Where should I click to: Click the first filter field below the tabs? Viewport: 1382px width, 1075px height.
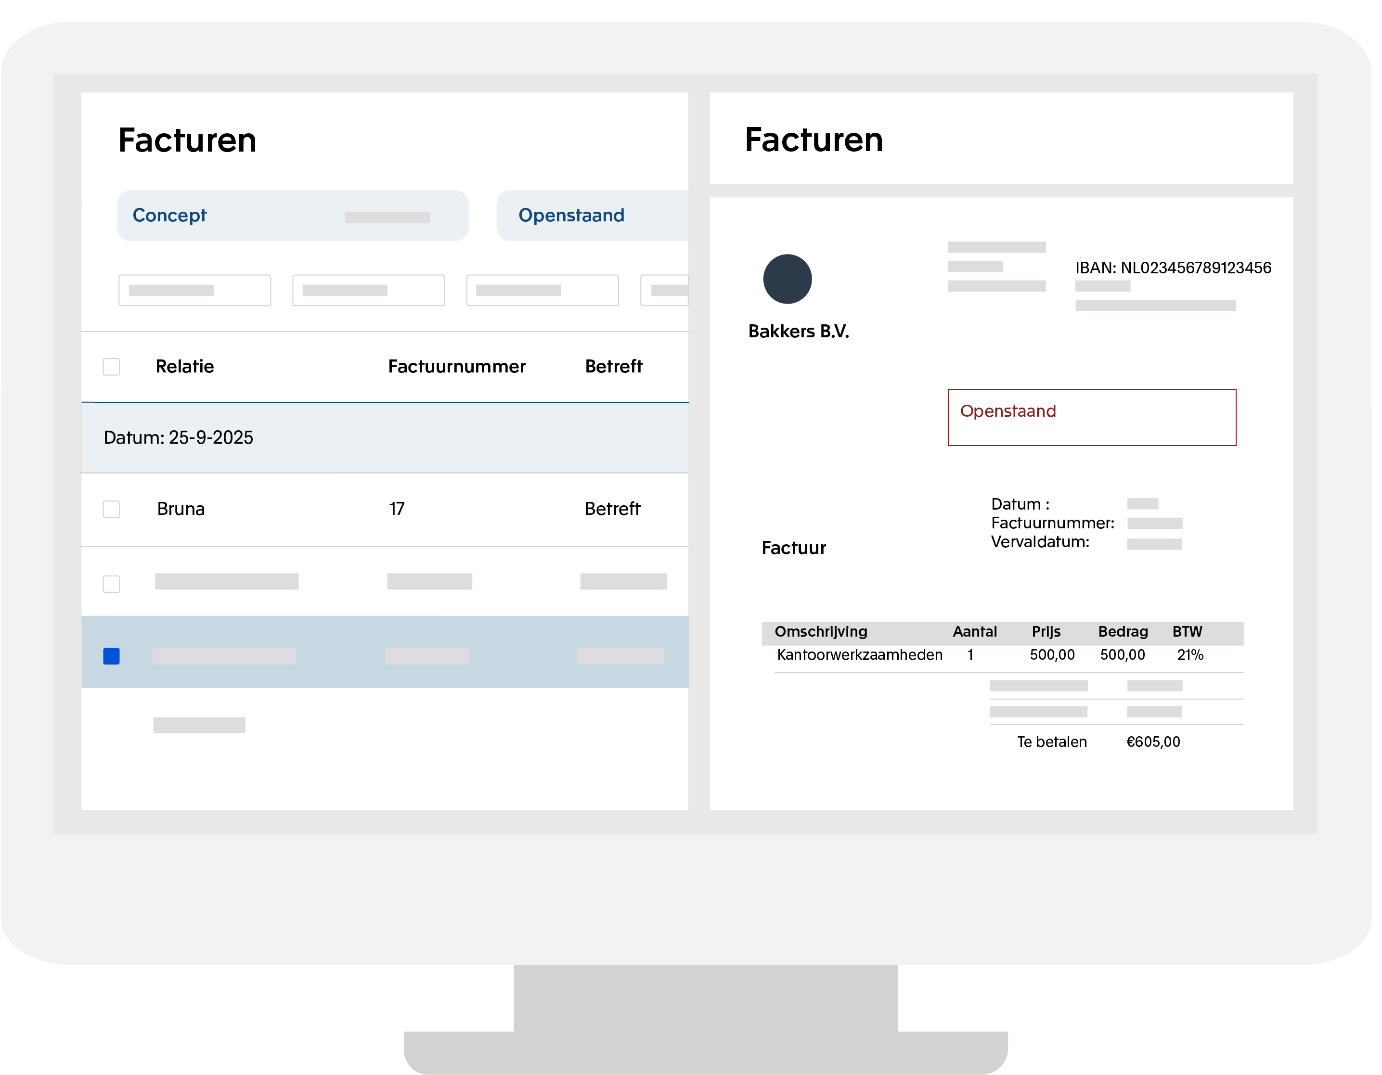point(194,290)
